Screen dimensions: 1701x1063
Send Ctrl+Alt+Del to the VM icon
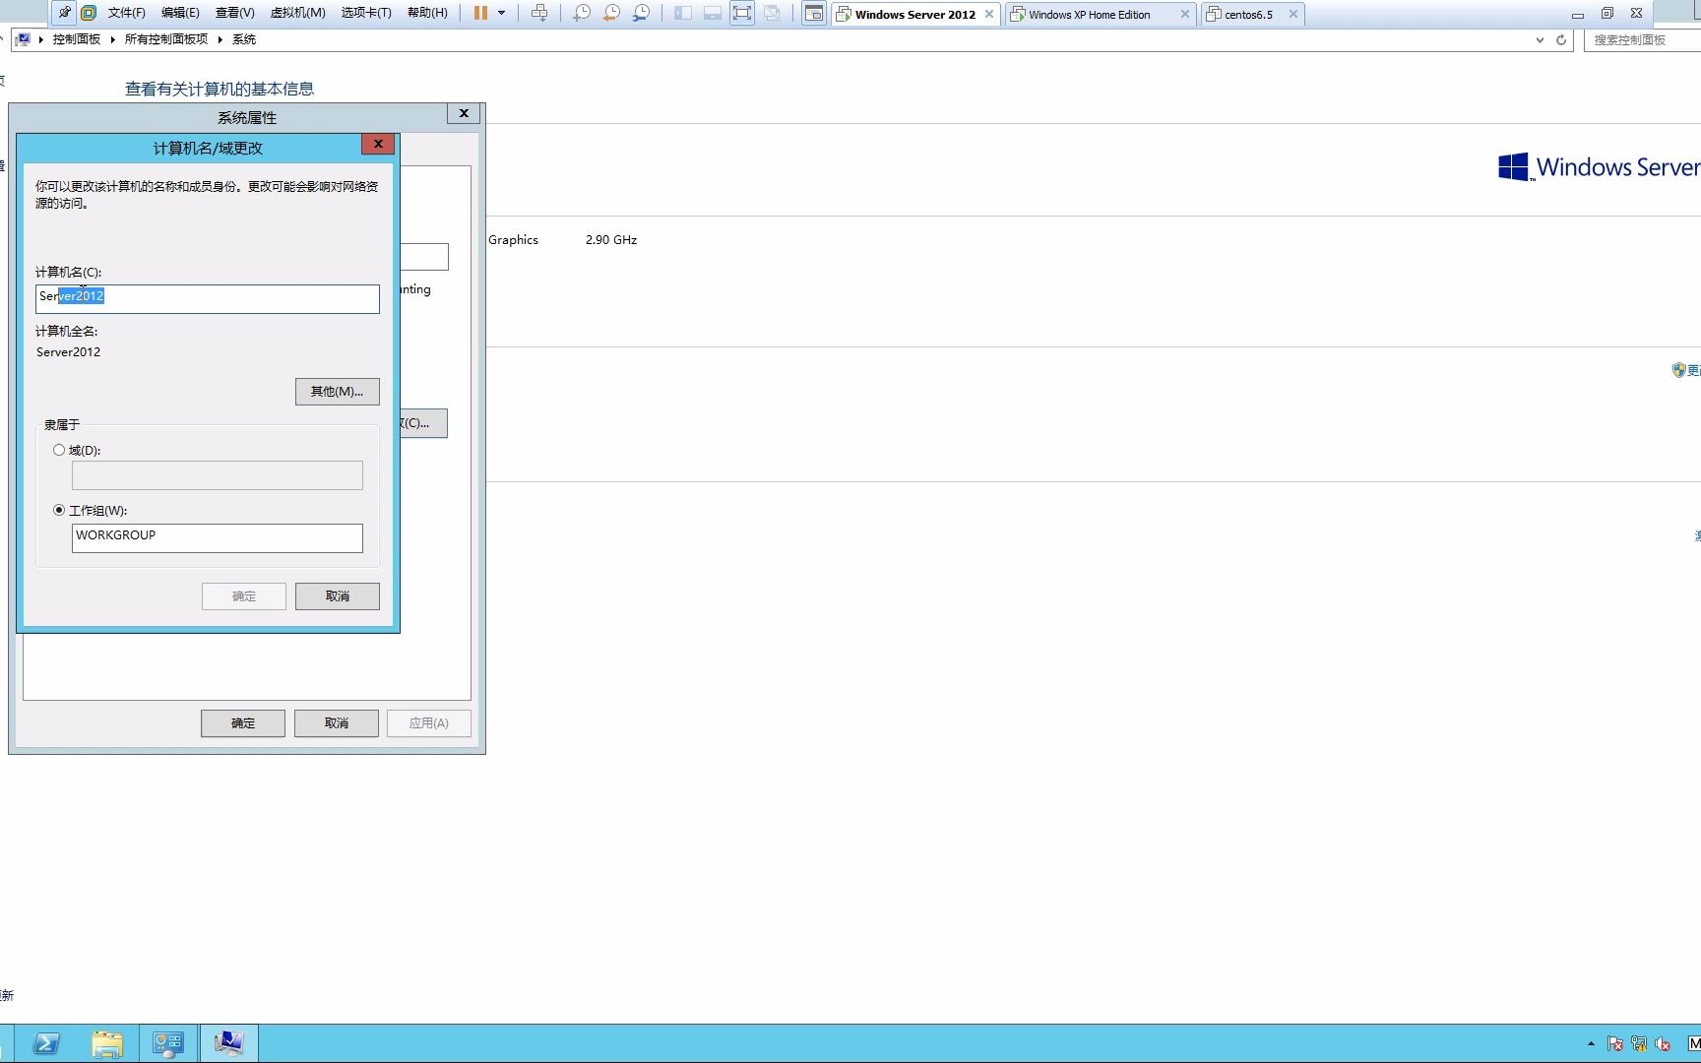(539, 13)
